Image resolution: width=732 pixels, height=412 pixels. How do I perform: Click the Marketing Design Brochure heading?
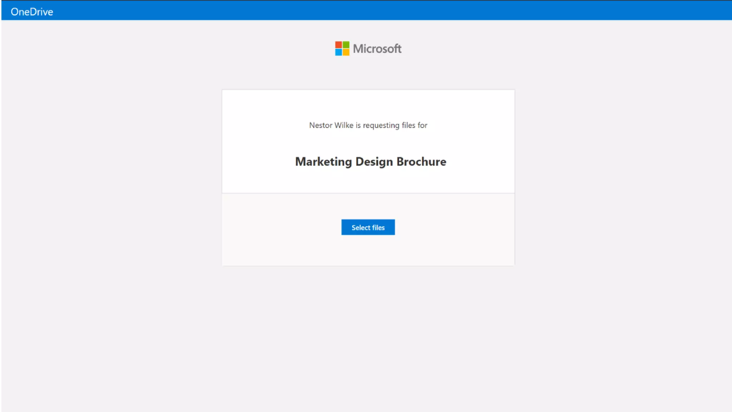coord(370,162)
